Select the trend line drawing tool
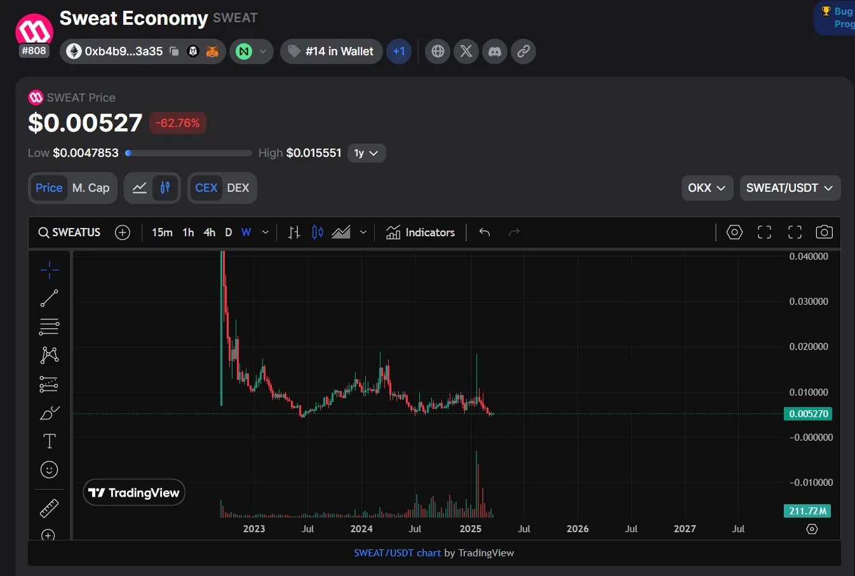 49,298
